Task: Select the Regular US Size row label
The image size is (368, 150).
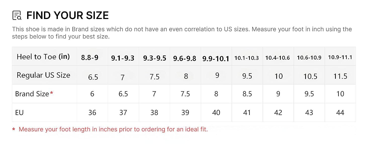Action: pos(43,75)
